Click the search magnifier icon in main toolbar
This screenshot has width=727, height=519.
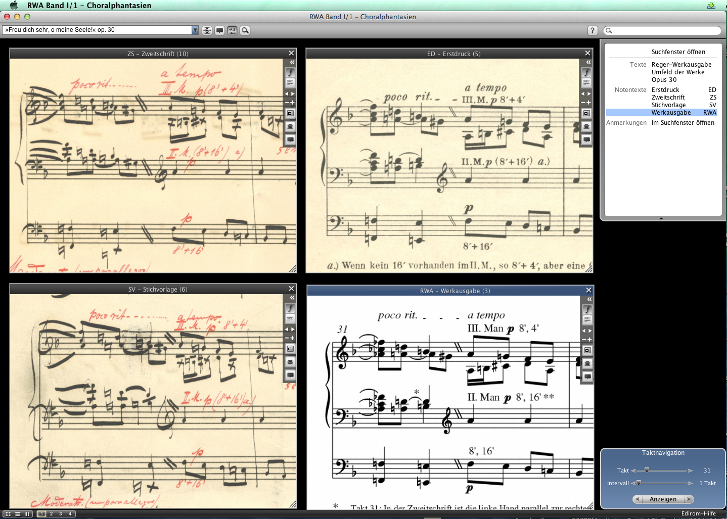[245, 30]
